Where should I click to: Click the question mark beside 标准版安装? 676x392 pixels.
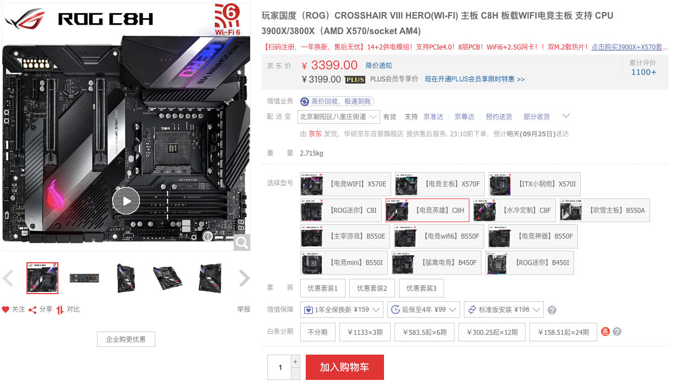pyautogui.click(x=552, y=310)
